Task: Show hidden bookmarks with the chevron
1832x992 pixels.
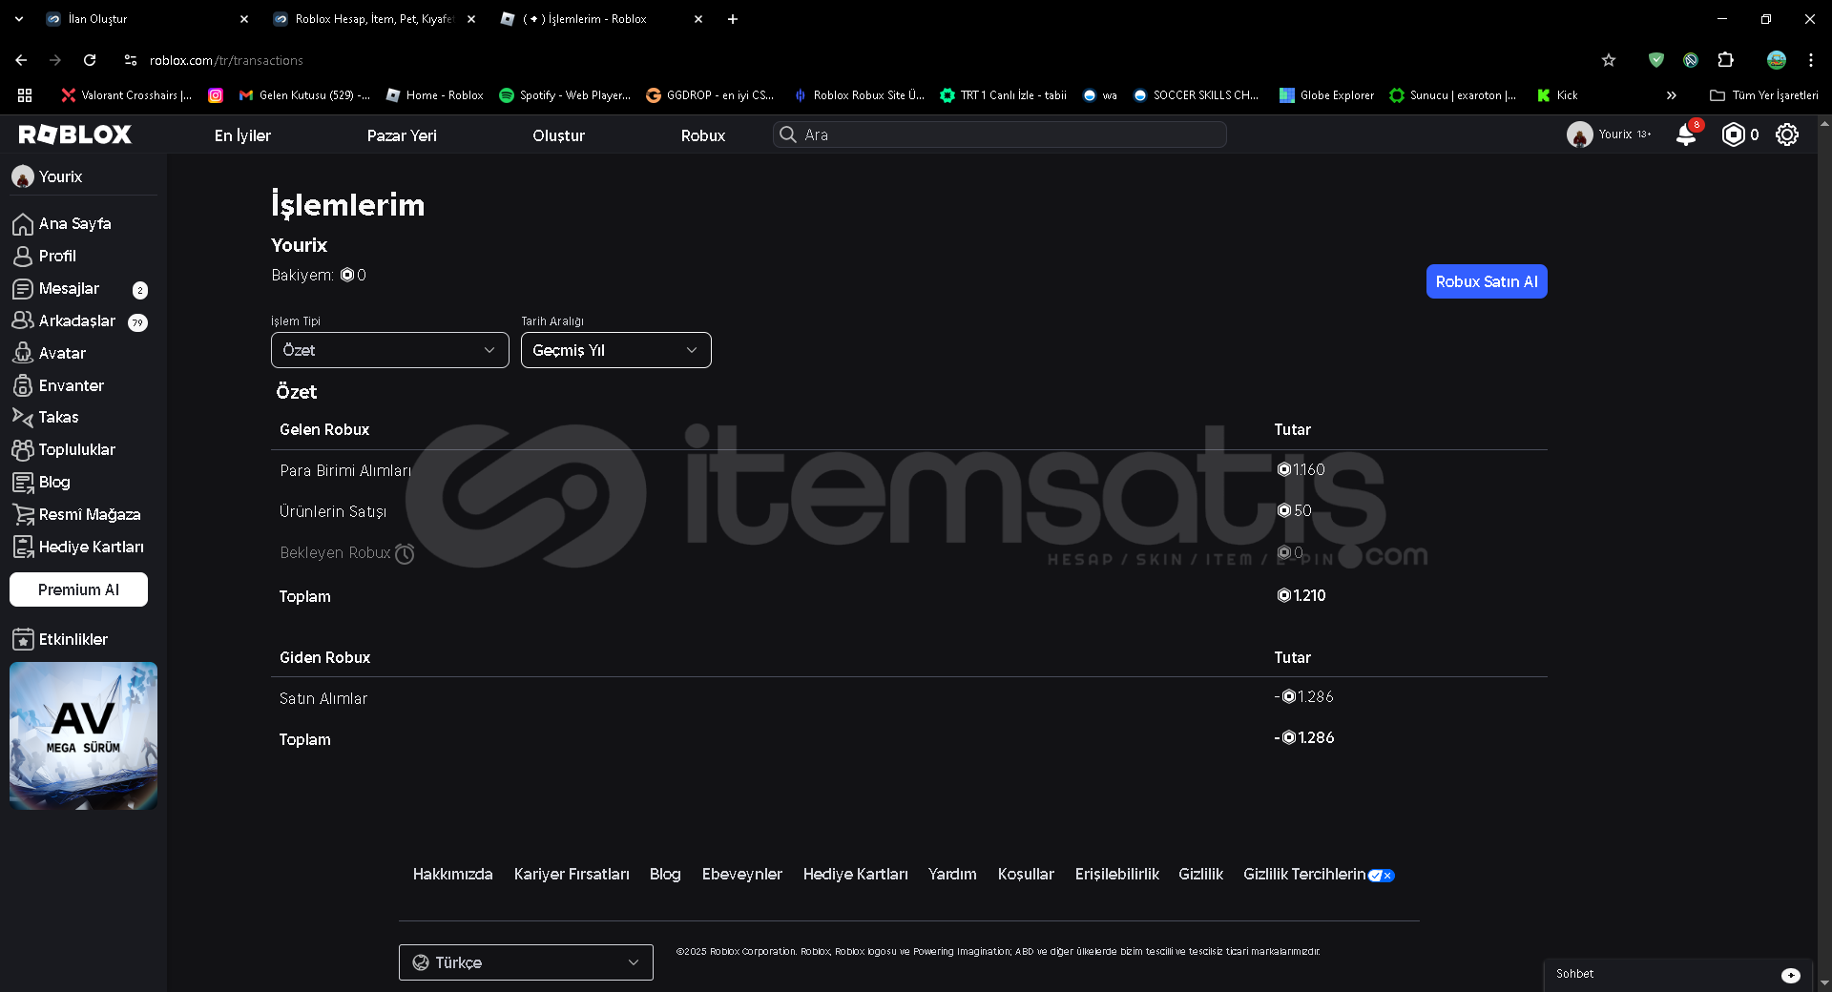Action: [1671, 95]
